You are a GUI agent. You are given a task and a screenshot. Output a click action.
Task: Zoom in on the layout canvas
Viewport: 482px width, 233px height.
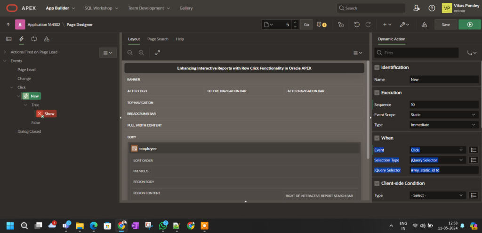pyautogui.click(x=141, y=53)
